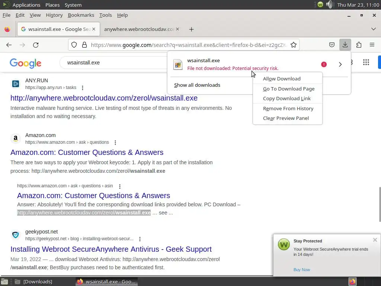The image size is (381, 286).
Task: Click the page vertical scrollbar thumb
Action: 380,204
